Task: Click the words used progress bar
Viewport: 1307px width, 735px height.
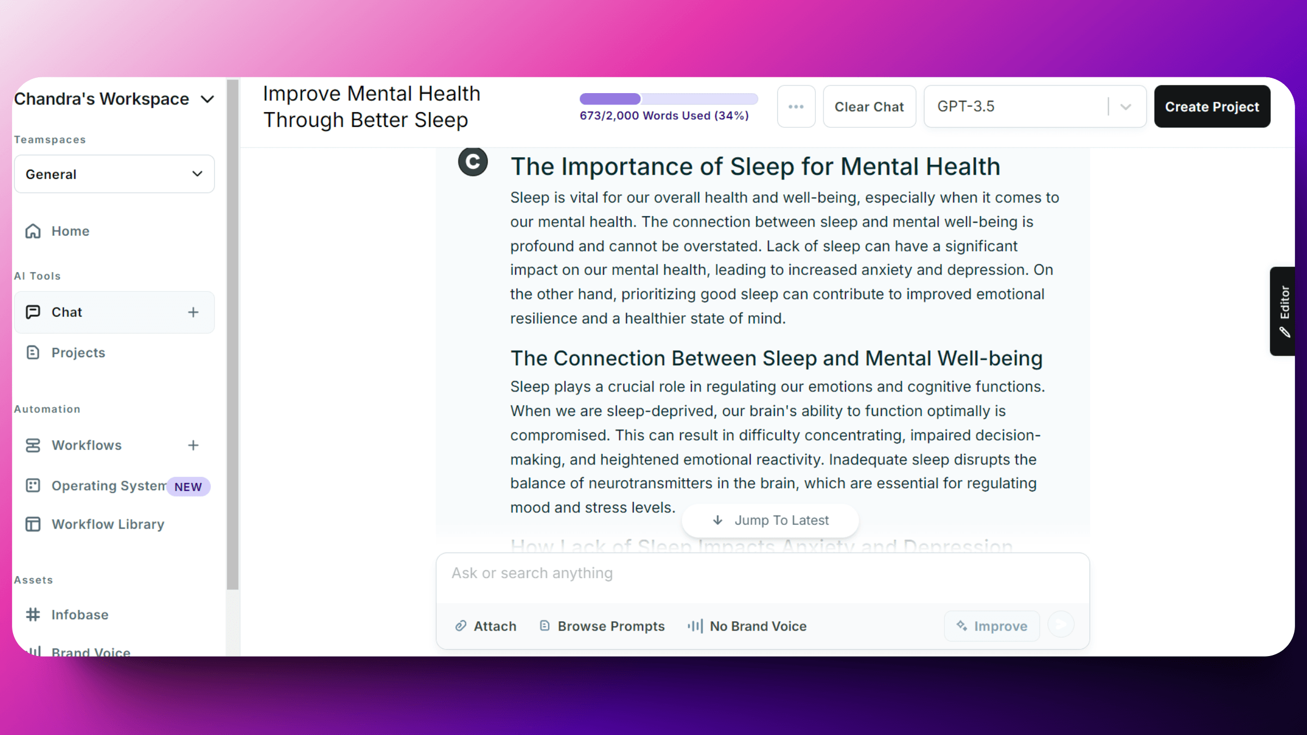Action: (x=669, y=98)
